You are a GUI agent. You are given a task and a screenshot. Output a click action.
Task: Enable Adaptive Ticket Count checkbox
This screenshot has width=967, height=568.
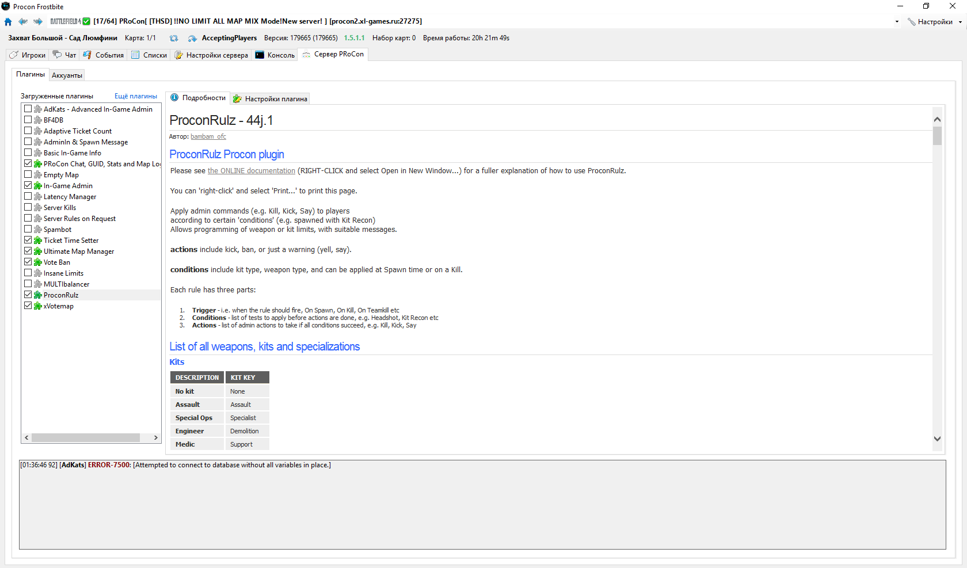point(28,131)
